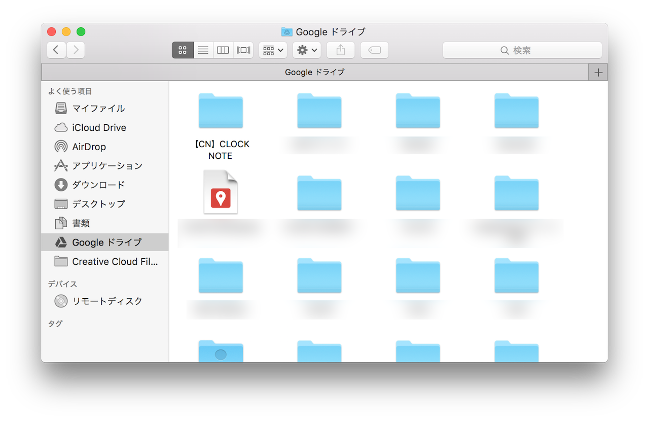Open マイファイル in the sidebar
The height and width of the screenshot is (421, 649).
(105, 109)
